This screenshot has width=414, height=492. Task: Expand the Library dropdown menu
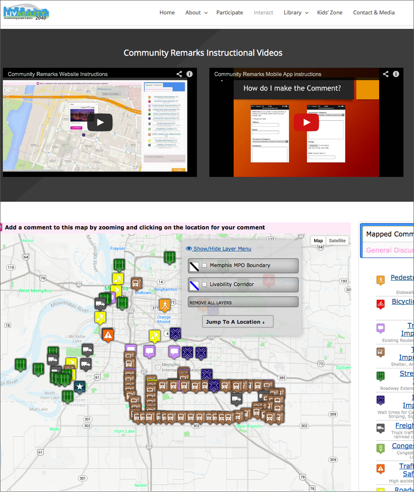[296, 13]
